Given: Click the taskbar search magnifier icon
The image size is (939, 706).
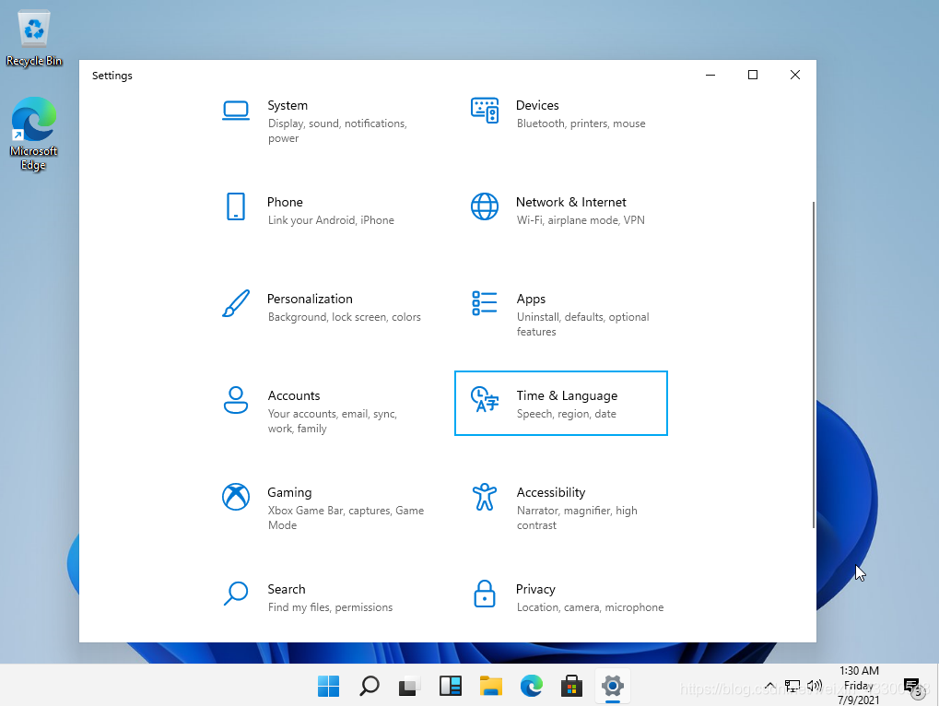Looking at the screenshot, I should (x=369, y=687).
